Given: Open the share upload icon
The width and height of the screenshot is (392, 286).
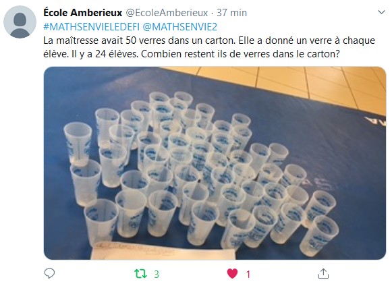Looking at the screenshot, I should pos(323,273).
